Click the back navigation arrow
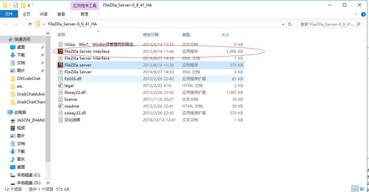The image size is (369, 192). [6, 24]
